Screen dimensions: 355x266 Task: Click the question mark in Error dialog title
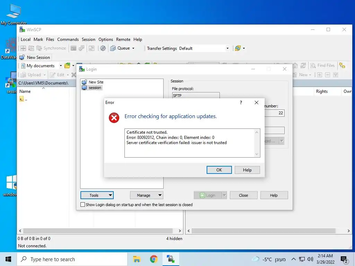[x=241, y=103]
